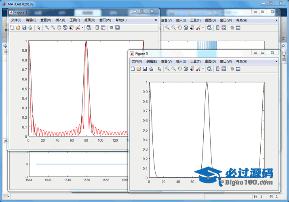
Task: Show Plot Tools icon in Figure 5
Action: 238,69
